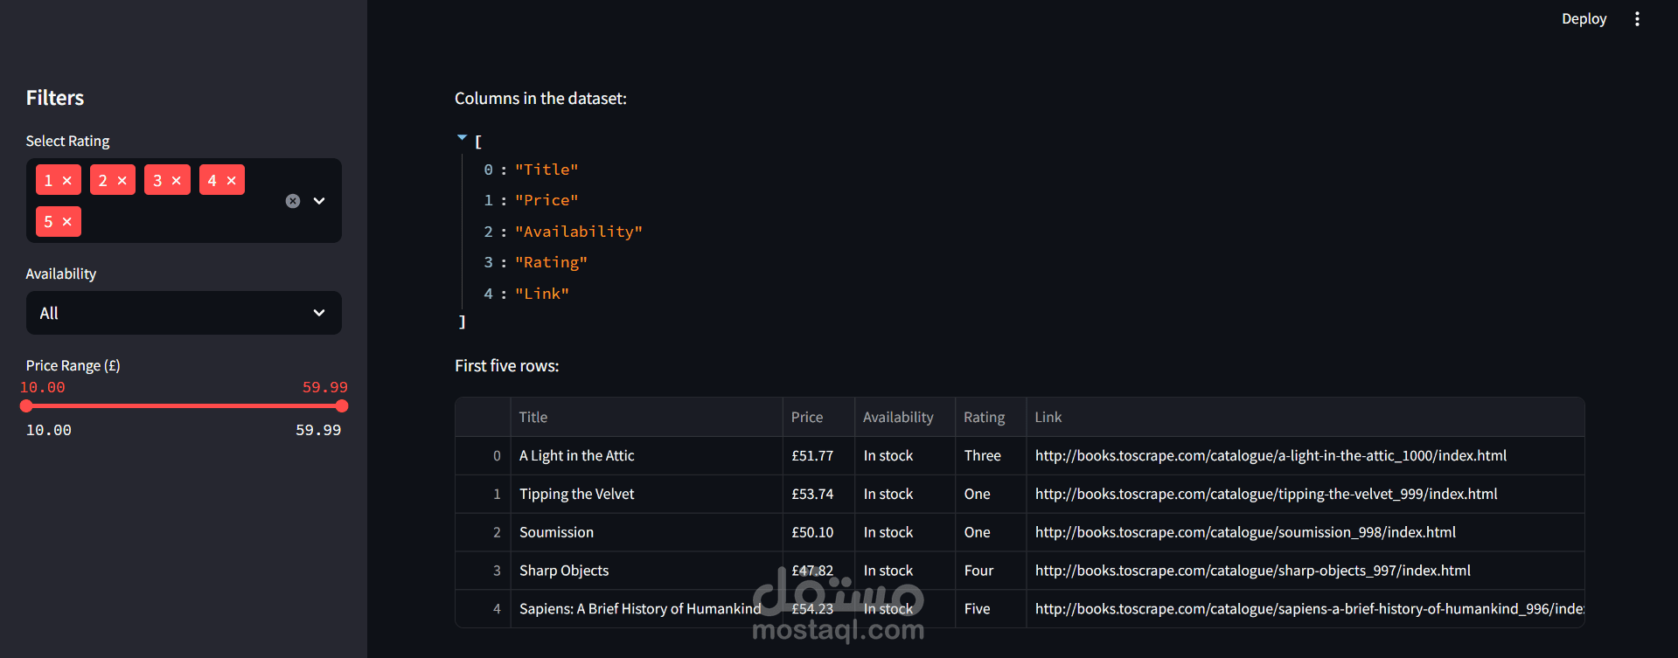1678x658 pixels.
Task: Sort by the Availability column header
Action: (905, 417)
